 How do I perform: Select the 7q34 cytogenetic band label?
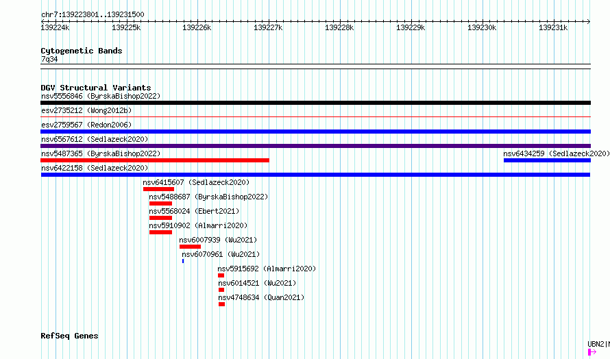(49, 59)
